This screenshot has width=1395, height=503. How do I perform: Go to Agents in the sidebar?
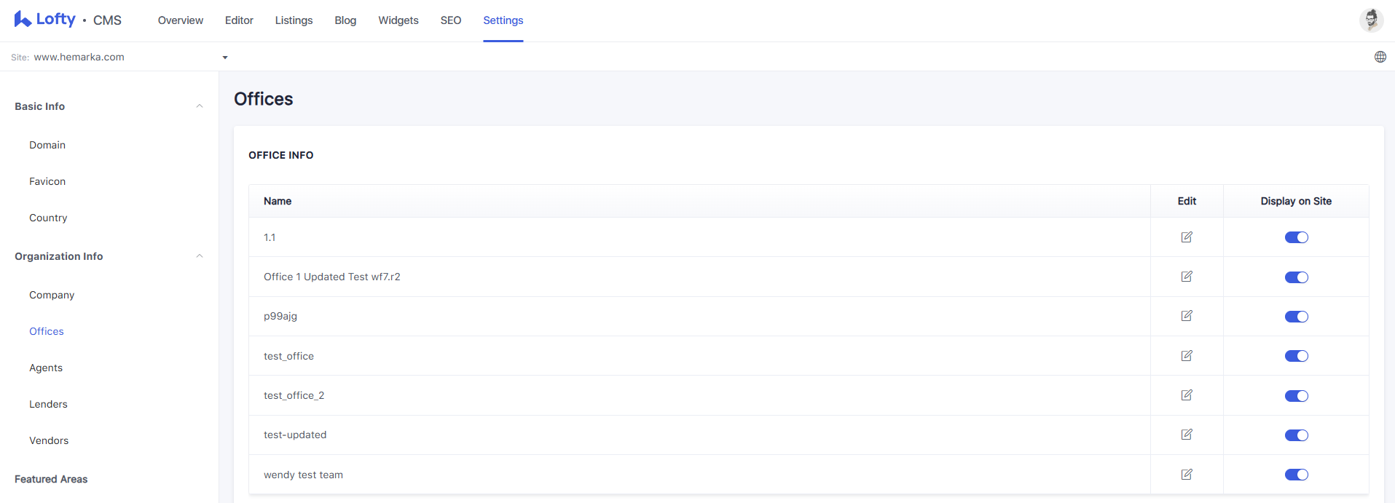pos(46,368)
